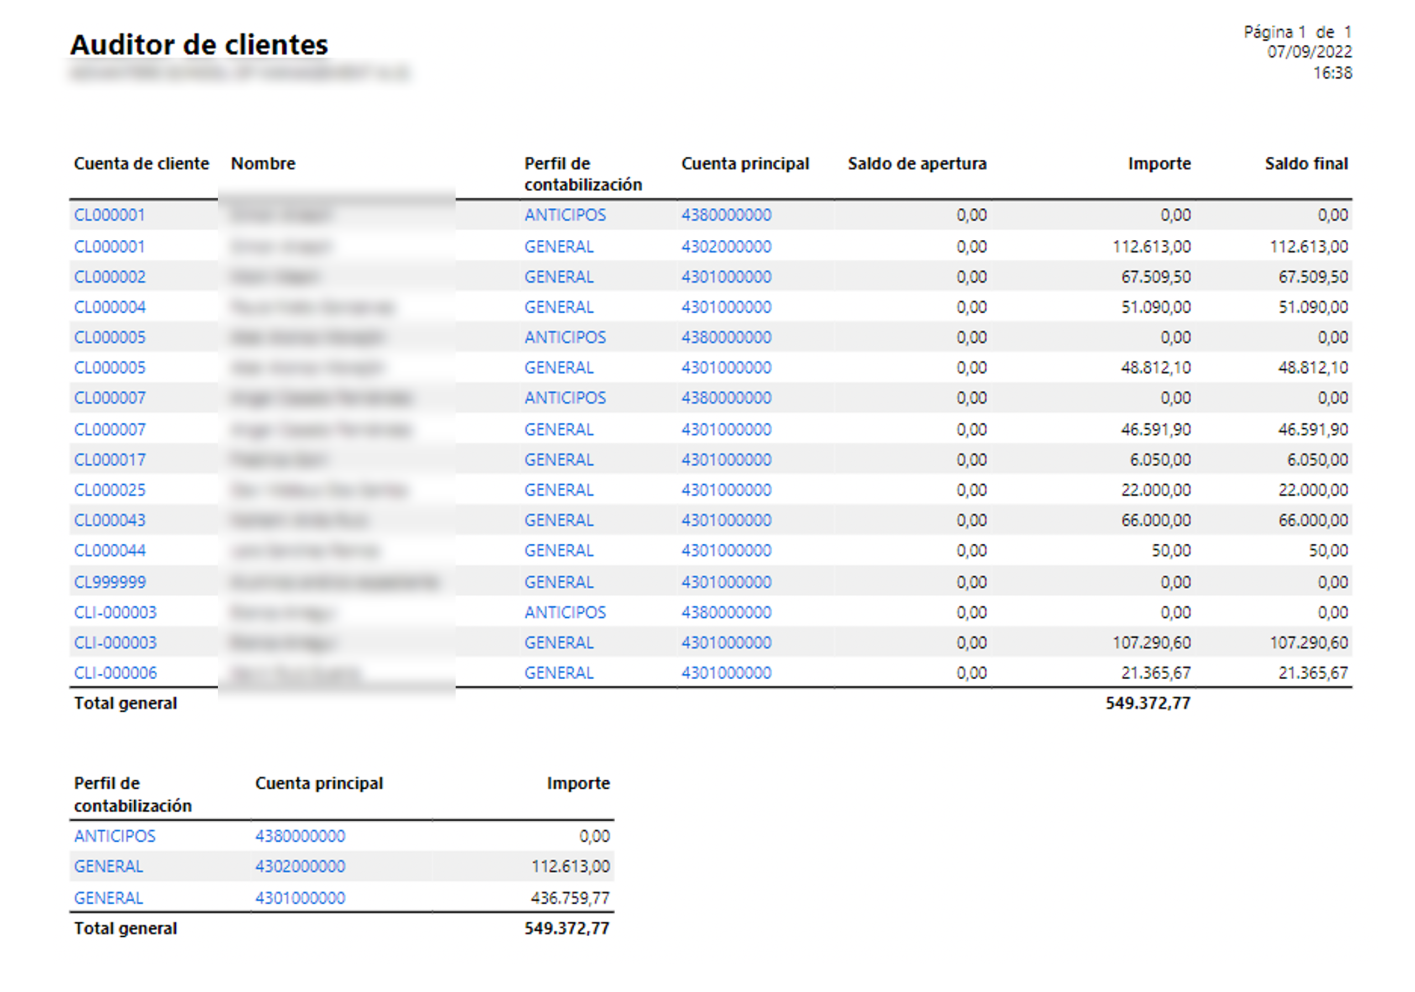1415x992 pixels.
Task: Select the 22.000,00 Saldo final for CL000025
Action: point(1313,490)
